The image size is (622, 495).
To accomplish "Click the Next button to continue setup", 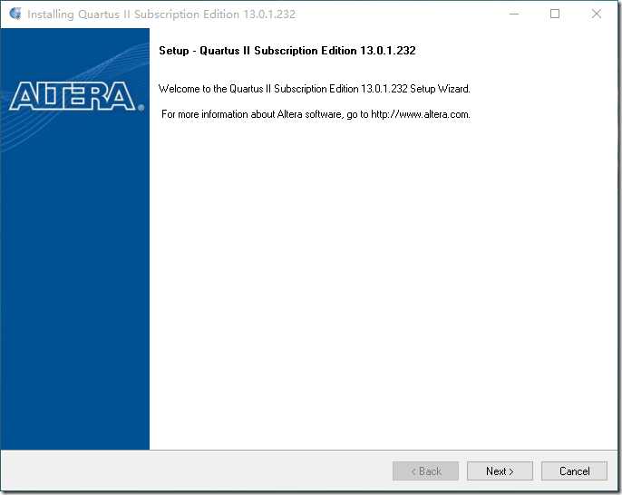I will coord(500,471).
